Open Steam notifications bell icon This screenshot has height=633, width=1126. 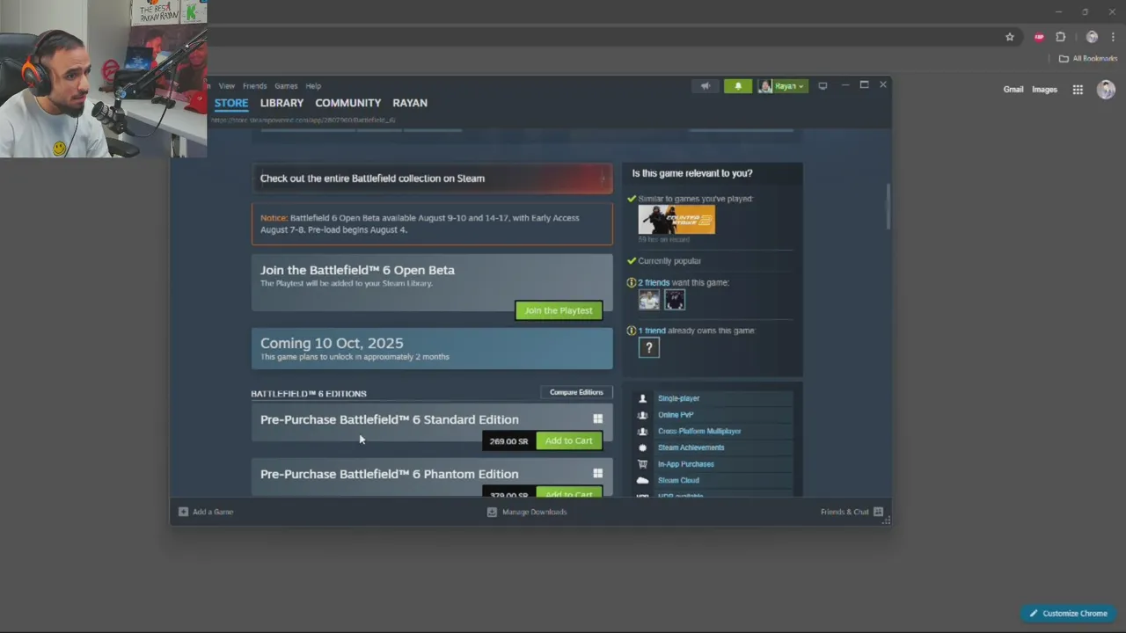[738, 86]
